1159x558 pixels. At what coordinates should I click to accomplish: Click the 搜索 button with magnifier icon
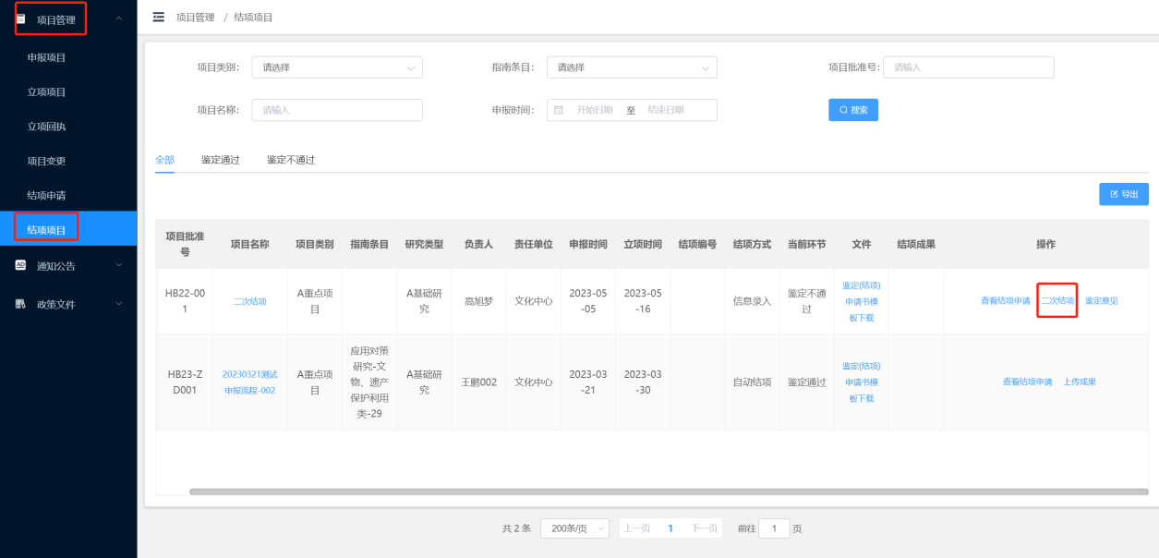point(852,110)
